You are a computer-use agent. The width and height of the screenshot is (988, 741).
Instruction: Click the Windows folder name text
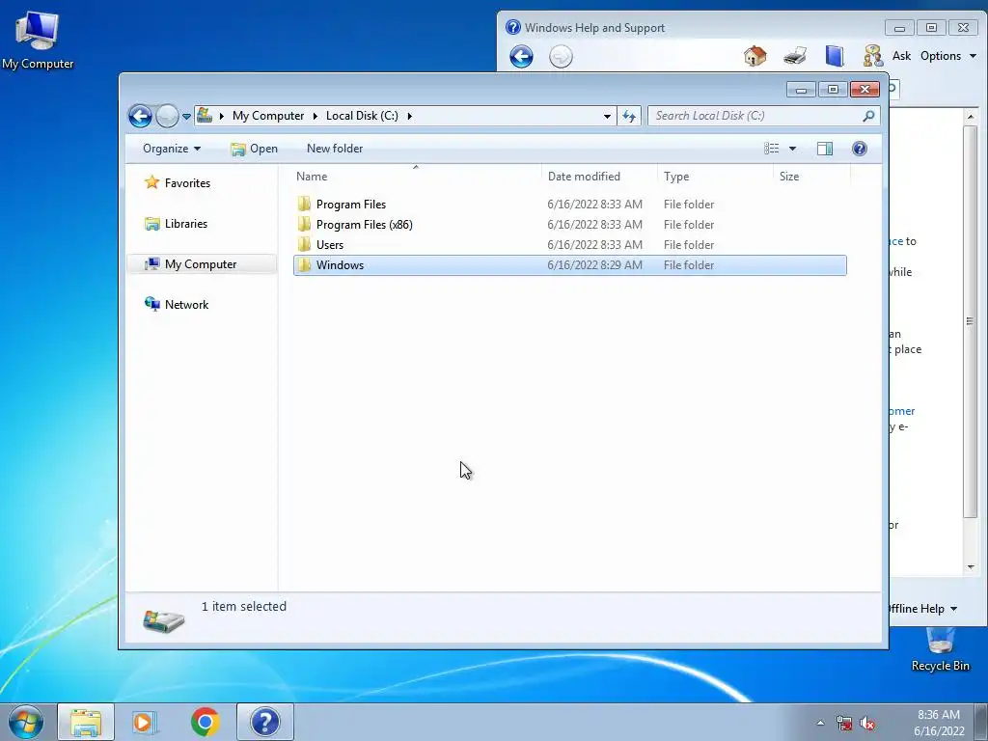point(340,265)
